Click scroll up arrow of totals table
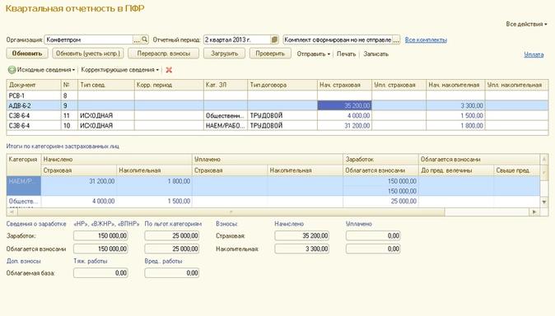 tap(544, 160)
